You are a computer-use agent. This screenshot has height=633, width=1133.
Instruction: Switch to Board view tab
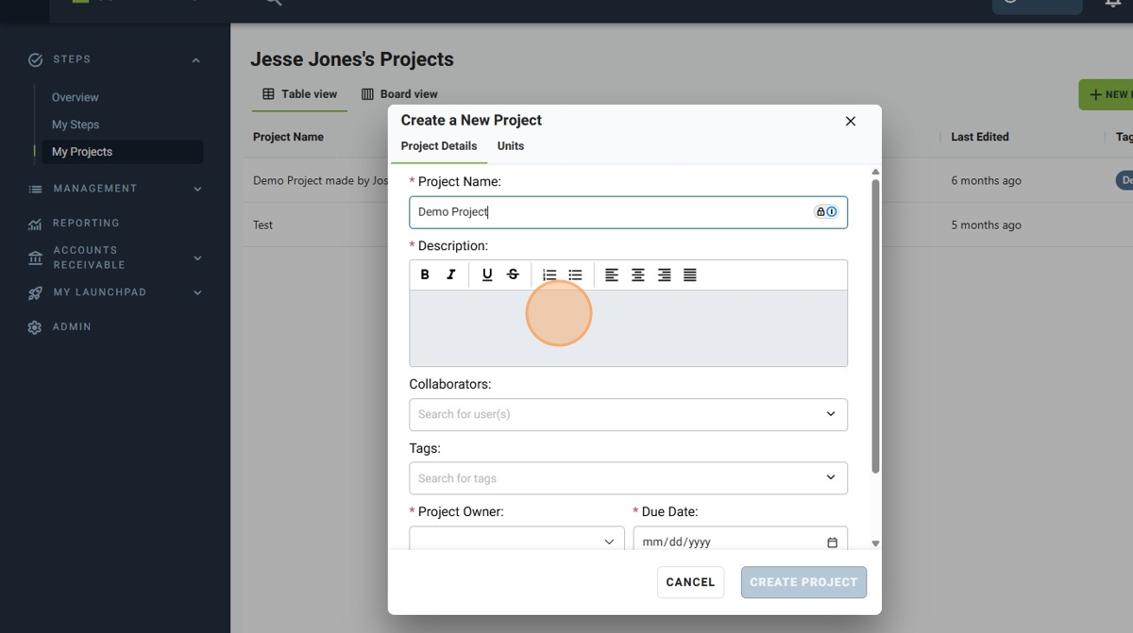click(399, 94)
